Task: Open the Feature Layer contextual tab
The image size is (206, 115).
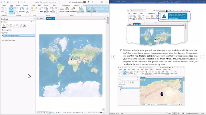Action: [x=66, y=5]
